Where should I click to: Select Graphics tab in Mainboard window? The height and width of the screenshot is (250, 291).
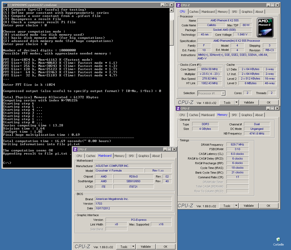point(144,156)
